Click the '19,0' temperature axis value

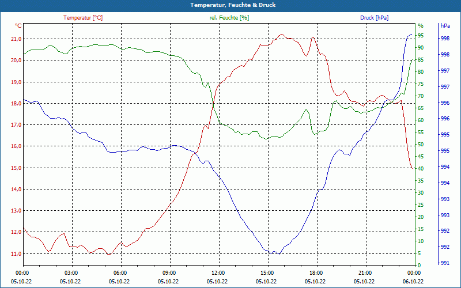coord(16,82)
